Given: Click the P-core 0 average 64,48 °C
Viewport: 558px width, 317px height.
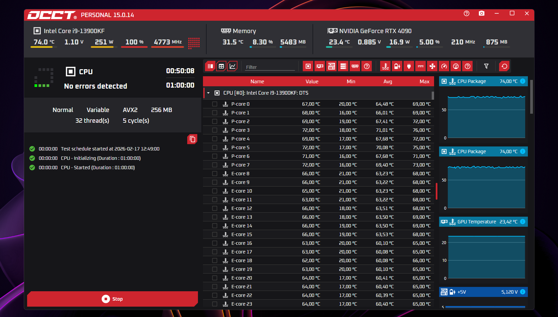Looking at the screenshot, I should (x=385, y=104).
